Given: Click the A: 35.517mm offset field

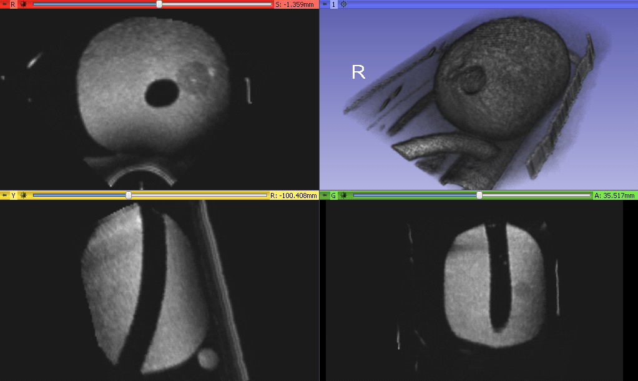Looking at the screenshot, I should (x=614, y=195).
